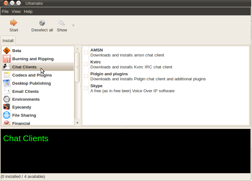Click the green Chat Clients heading
The width and height of the screenshot is (252, 181).
26,138
